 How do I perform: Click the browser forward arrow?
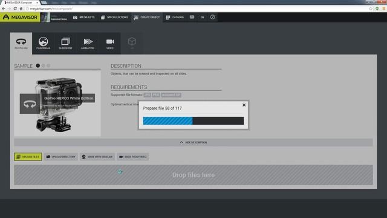click(x=10, y=8)
